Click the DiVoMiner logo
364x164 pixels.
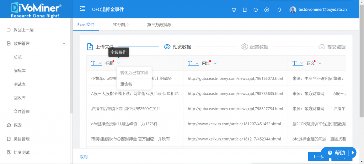(36, 9)
